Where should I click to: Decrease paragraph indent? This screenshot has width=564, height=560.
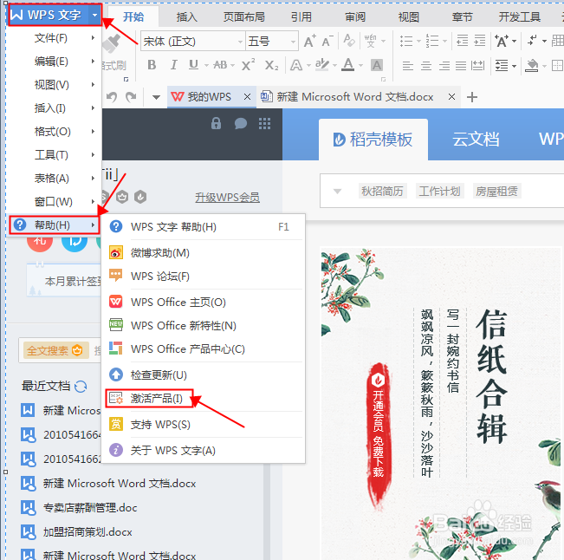463,41
